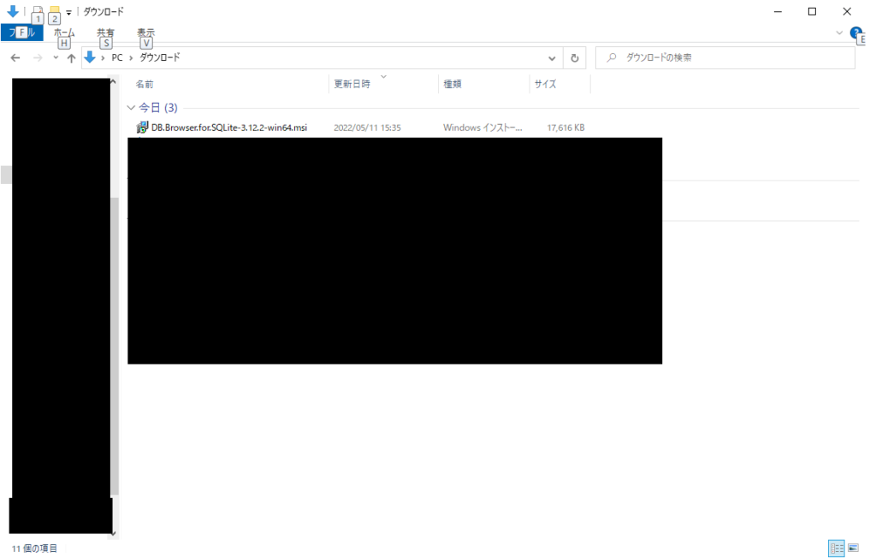Click the Downloads icon in the address bar
The width and height of the screenshot is (876, 558).
(90, 57)
